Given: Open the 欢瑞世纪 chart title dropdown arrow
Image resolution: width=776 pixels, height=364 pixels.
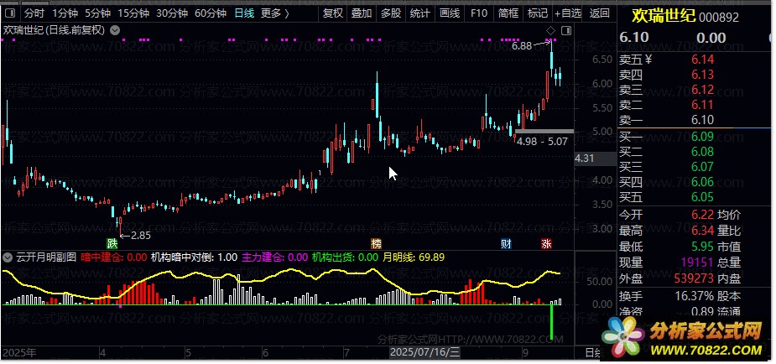Looking at the screenshot, I should click(115, 30).
